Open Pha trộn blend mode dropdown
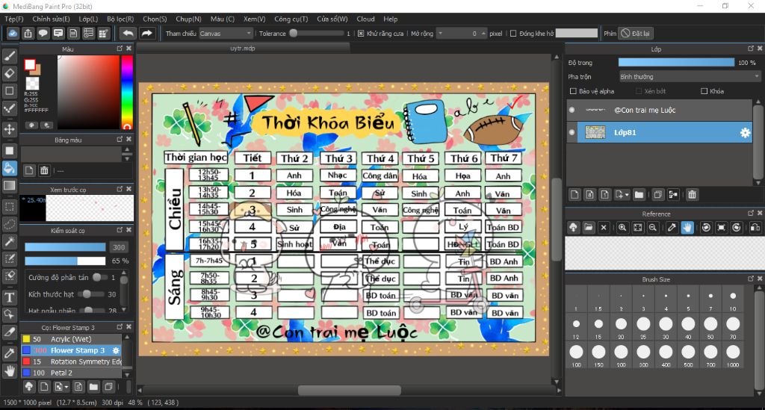 690,77
